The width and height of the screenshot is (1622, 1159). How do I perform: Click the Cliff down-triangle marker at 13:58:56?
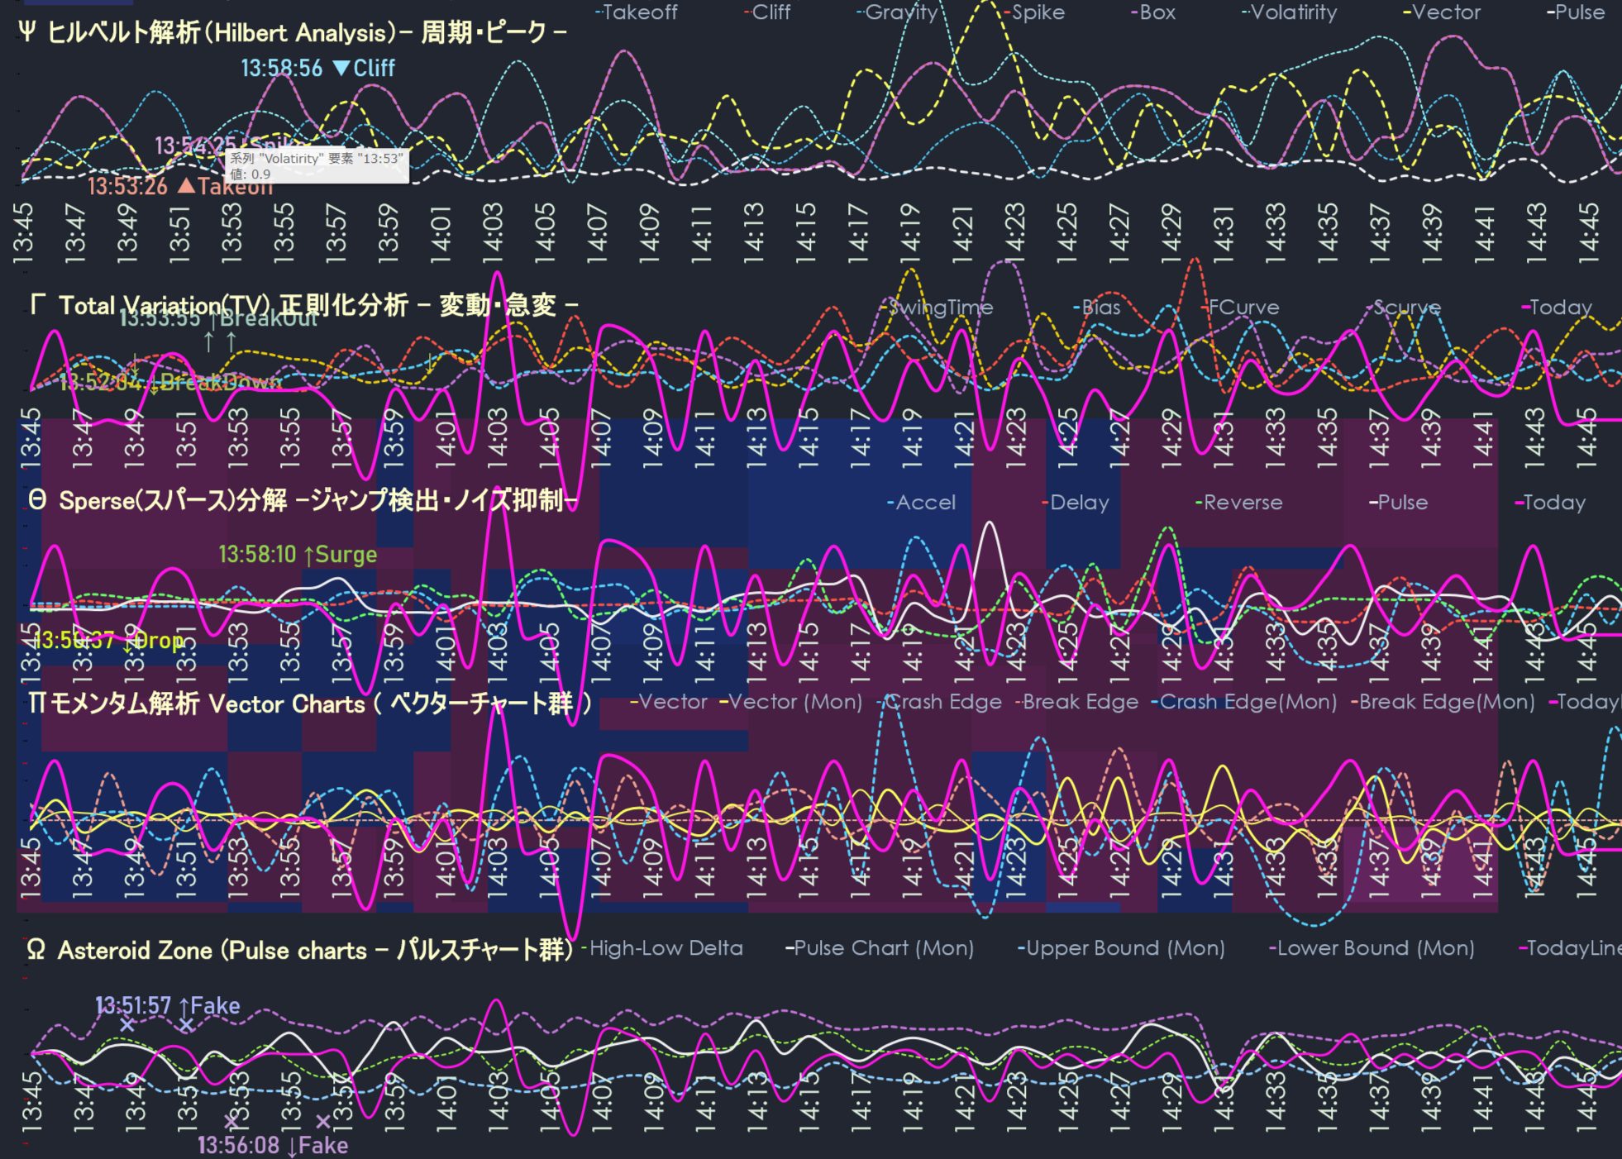(341, 68)
